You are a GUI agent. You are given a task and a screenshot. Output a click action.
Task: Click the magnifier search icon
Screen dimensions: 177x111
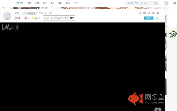(x=156, y=3)
